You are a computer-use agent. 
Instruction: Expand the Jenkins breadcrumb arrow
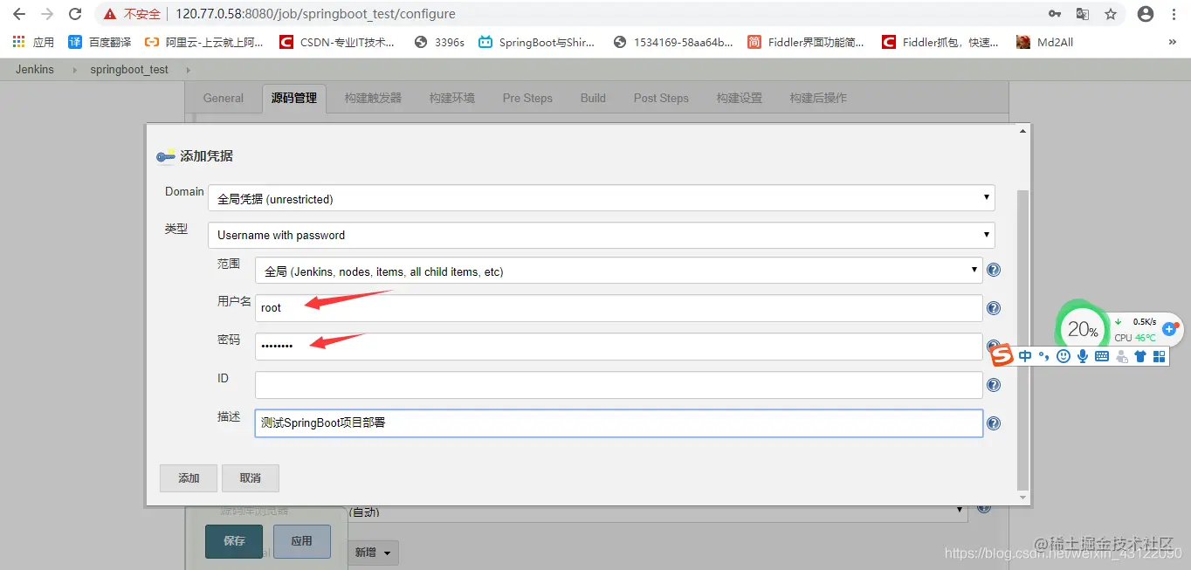pos(73,70)
